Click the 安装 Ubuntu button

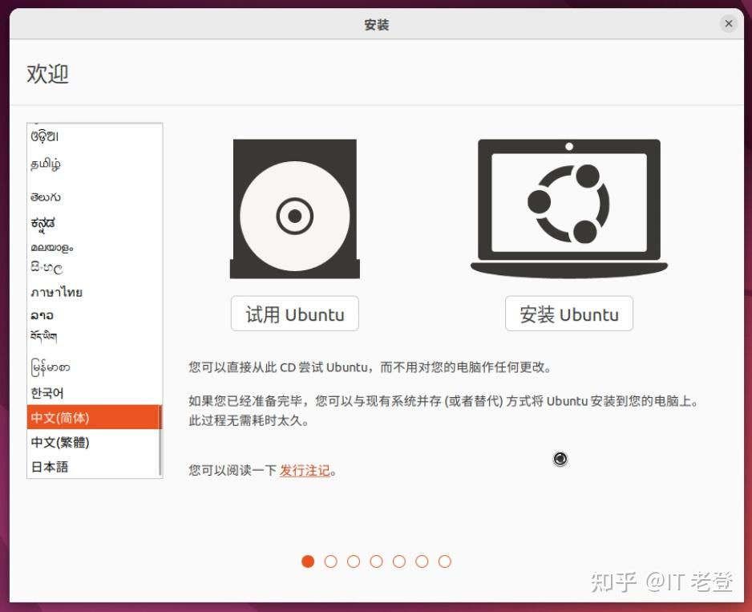coord(569,314)
